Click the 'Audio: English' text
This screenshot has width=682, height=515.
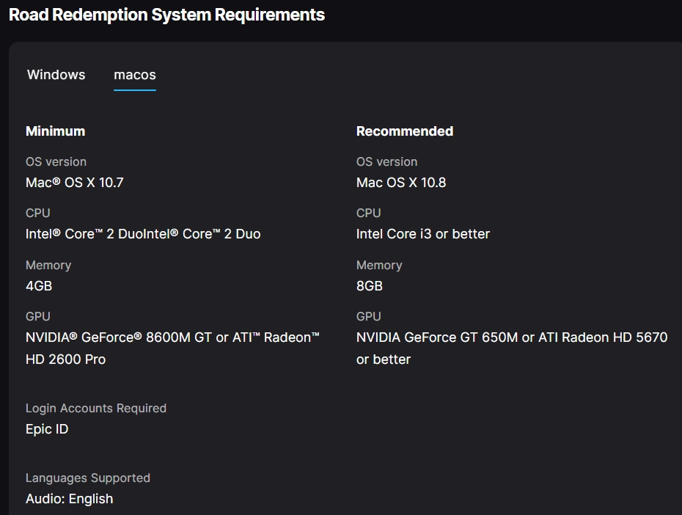[x=69, y=498]
